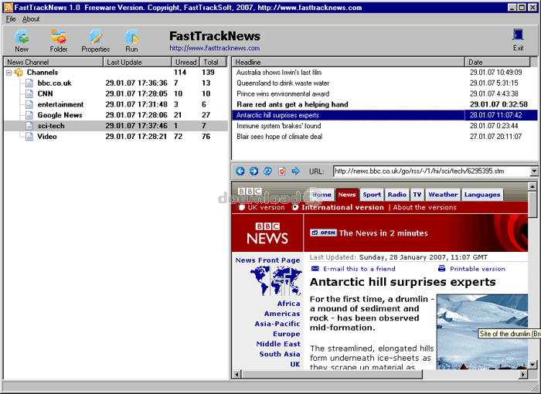
Task: Click the entertainment channel page icon
Action: [29, 104]
